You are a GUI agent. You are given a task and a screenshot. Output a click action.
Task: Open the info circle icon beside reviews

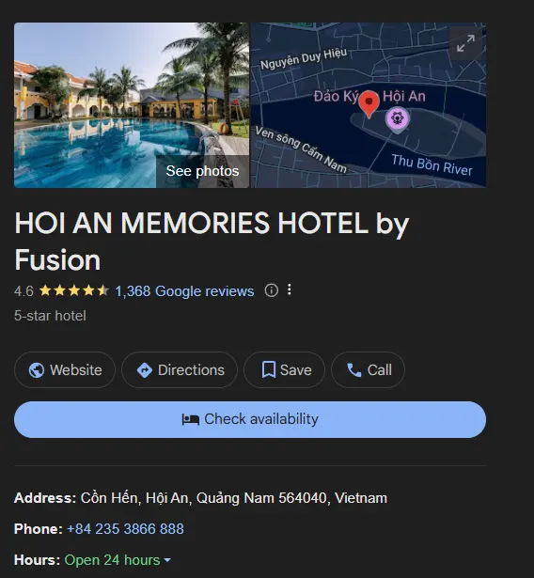point(271,290)
